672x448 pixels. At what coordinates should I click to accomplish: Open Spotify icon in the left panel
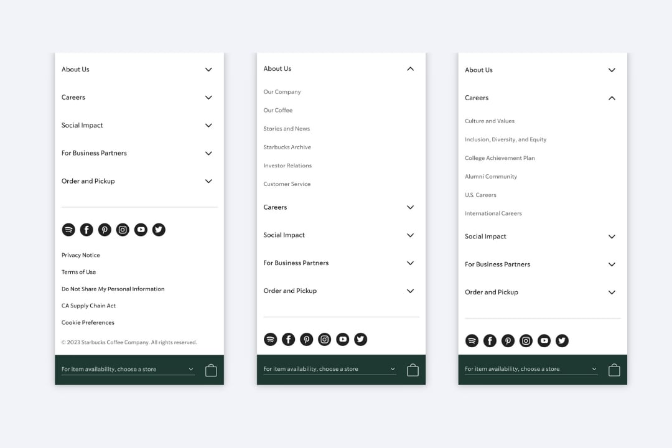(x=68, y=230)
